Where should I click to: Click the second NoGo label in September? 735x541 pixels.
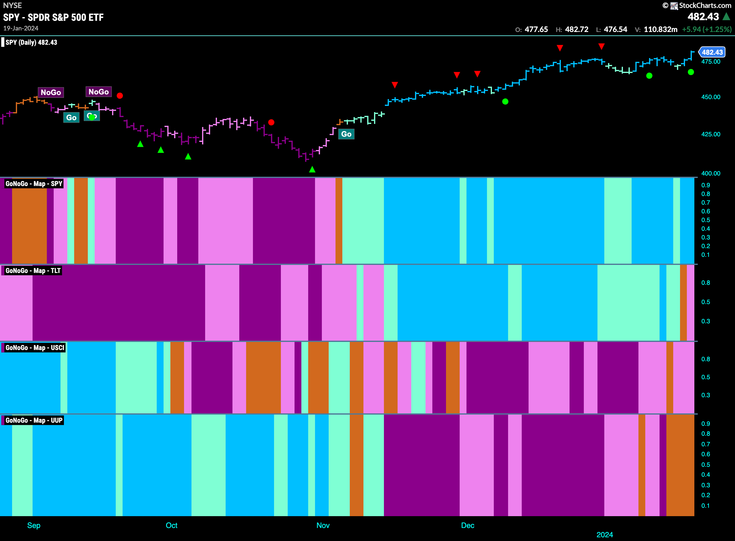(98, 92)
